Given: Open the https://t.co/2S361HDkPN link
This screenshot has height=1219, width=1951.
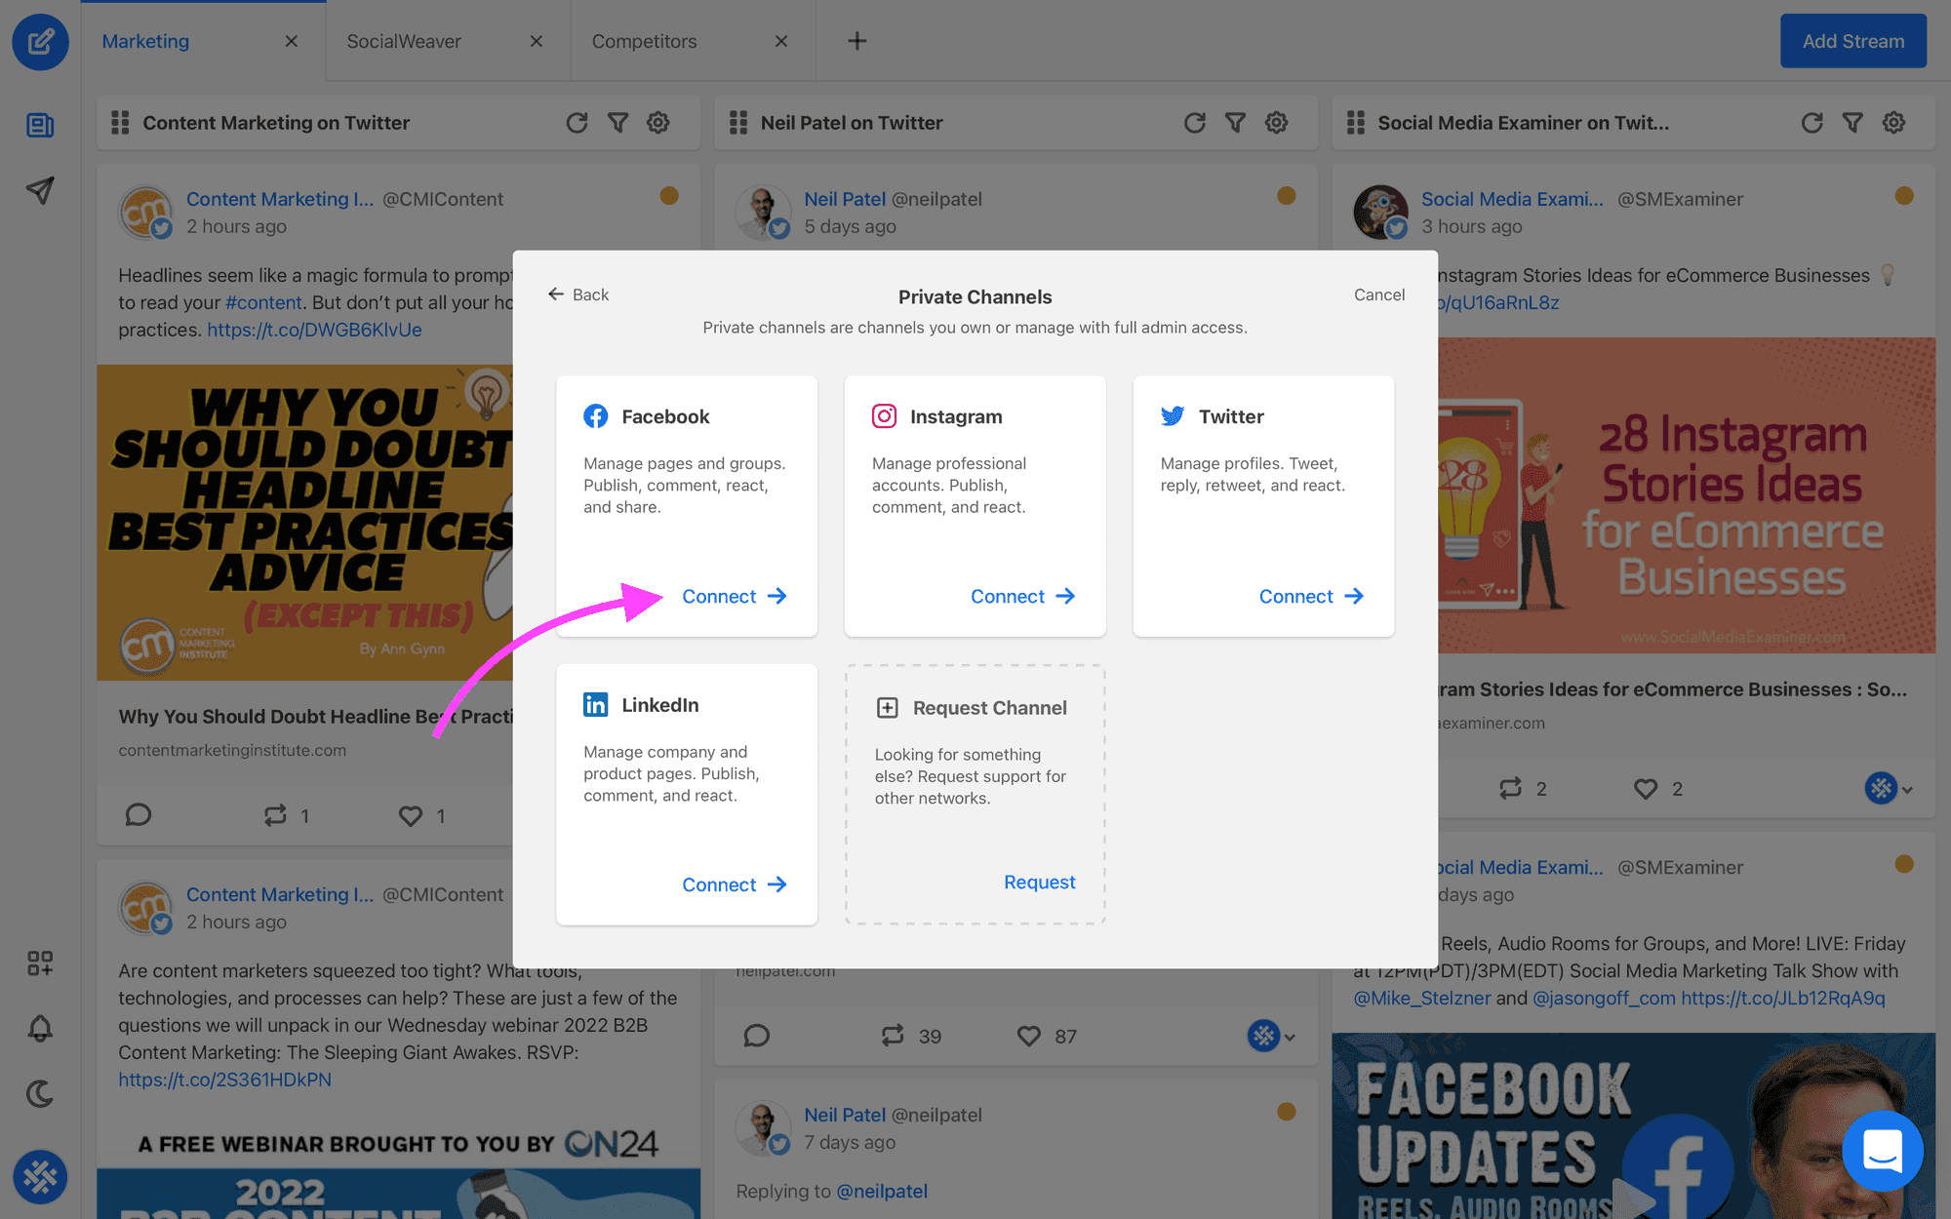Looking at the screenshot, I should pyautogui.click(x=224, y=1080).
